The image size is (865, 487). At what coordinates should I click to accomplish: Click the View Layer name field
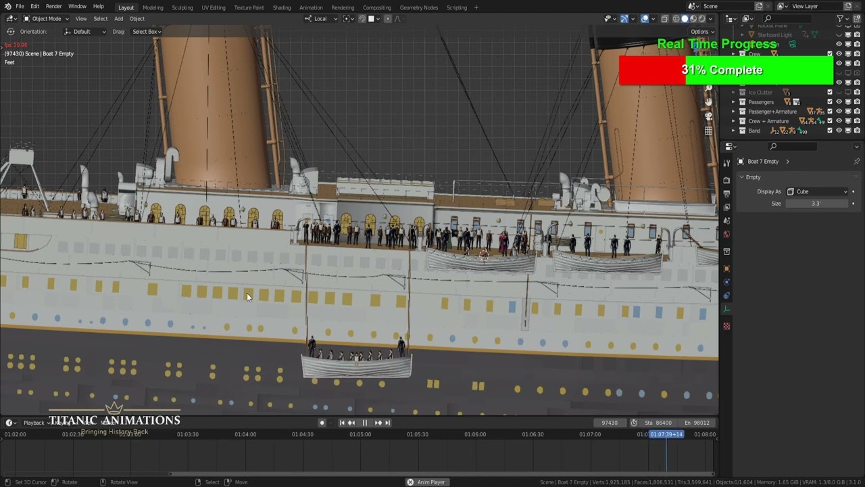[816, 7]
